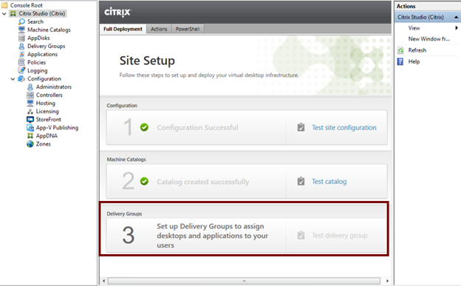Viewport: 461px width, 286px height.
Task: Open the View submenu arrow
Action: click(457, 28)
